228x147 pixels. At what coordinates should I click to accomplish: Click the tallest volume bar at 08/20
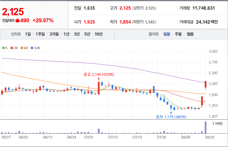pos(206,127)
